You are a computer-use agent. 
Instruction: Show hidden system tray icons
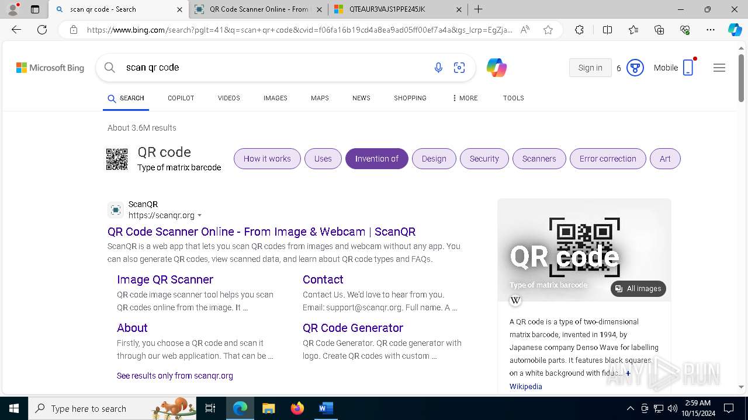(630, 408)
